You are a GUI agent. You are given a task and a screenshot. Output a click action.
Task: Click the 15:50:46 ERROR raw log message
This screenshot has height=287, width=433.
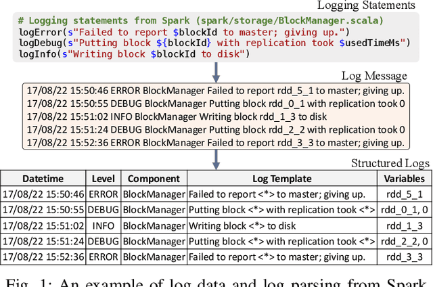click(216, 91)
